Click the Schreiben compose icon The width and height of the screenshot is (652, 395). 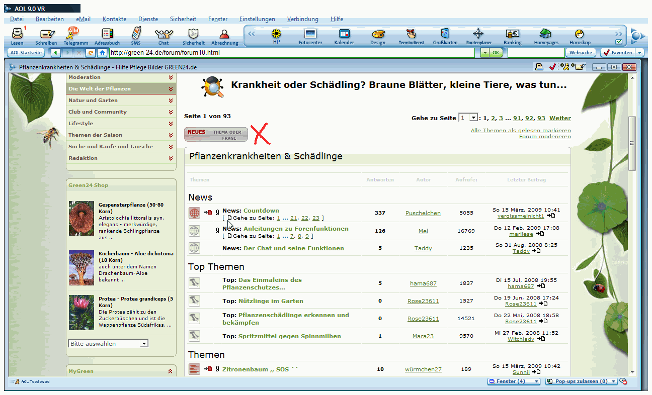point(46,35)
